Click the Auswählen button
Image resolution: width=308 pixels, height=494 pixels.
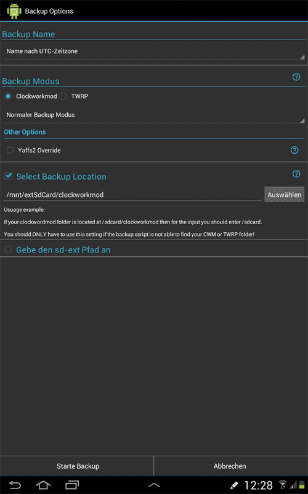click(x=284, y=195)
